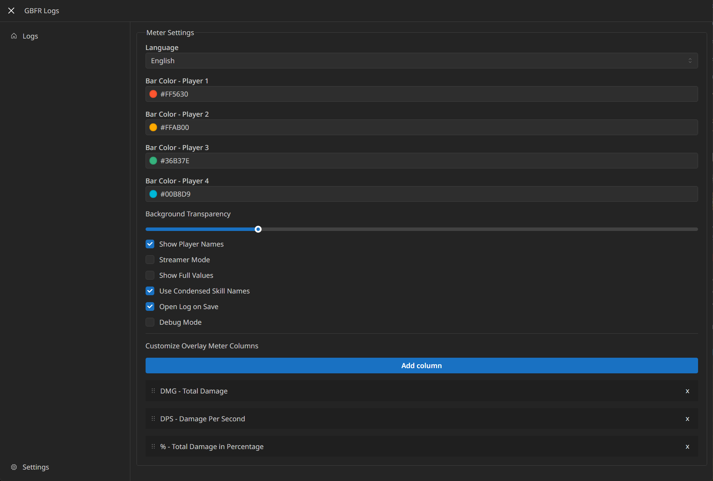Click the Player 3 bar color icon #36B37E
Image resolution: width=713 pixels, height=481 pixels.
153,160
